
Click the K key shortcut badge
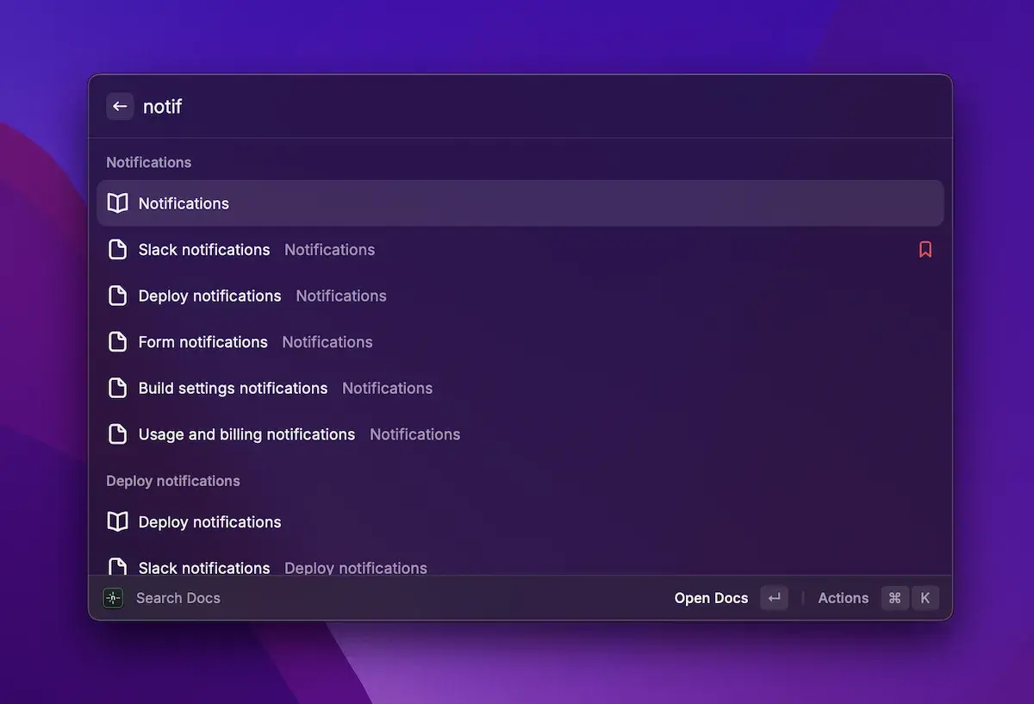point(925,598)
